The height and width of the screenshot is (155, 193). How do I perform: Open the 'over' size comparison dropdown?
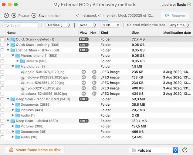point(87,25)
